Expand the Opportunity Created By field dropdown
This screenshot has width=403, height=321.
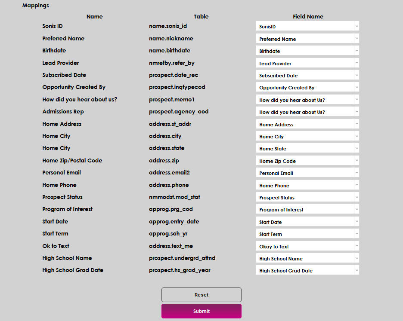click(x=307, y=87)
